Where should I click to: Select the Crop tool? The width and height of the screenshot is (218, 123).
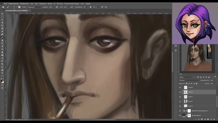pos(2,26)
